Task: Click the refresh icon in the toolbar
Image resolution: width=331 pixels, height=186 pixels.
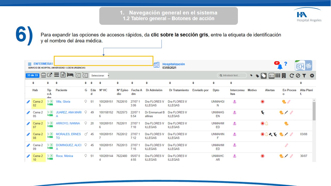Action: click(x=292, y=76)
